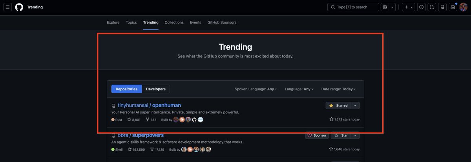Viewport: 471px width, 162px height.
Task: Click the last contributor avatar of openhuman
Action: click(x=200, y=120)
